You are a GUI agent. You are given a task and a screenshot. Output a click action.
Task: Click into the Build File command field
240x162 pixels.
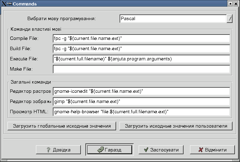141,48
